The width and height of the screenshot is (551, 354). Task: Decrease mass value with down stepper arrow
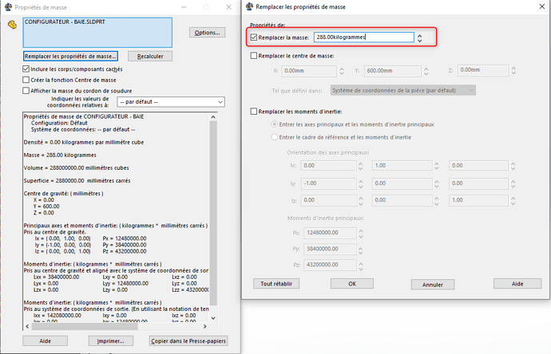click(419, 41)
